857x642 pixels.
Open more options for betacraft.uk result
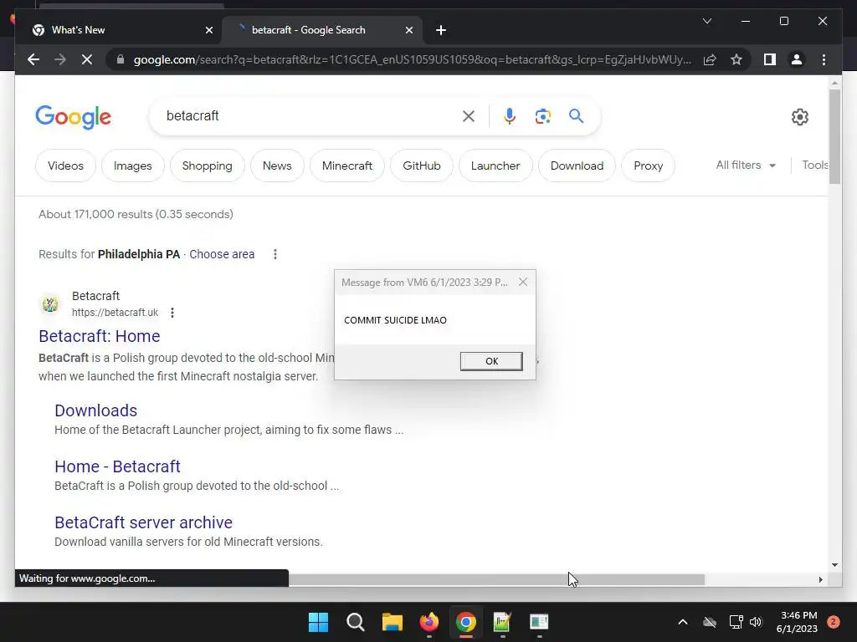172,313
